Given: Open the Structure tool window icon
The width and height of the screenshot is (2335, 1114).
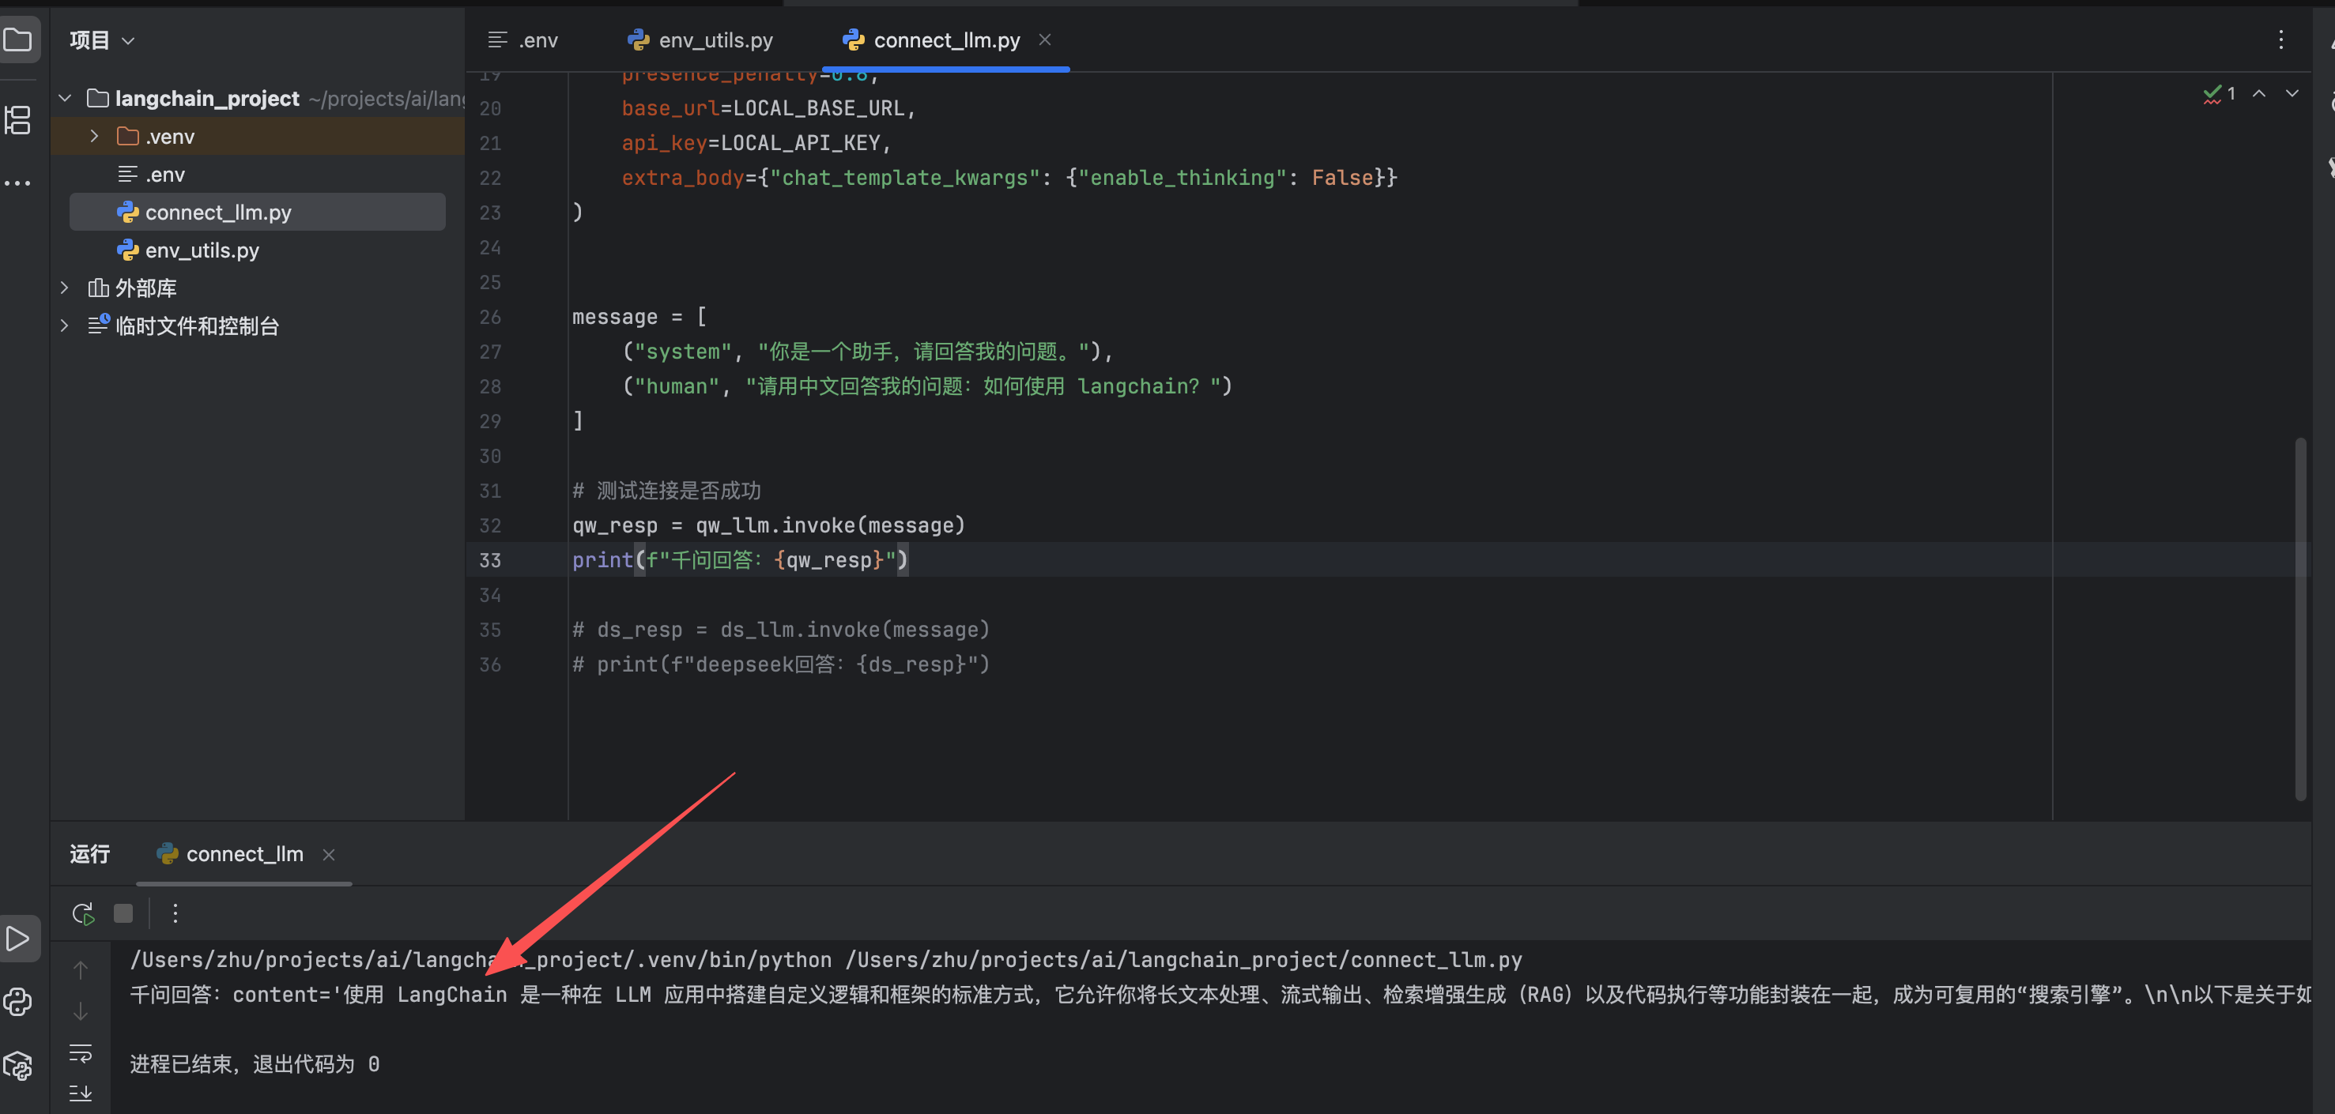Looking at the screenshot, I should [18, 119].
